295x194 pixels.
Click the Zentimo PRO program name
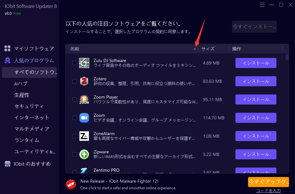107,170
